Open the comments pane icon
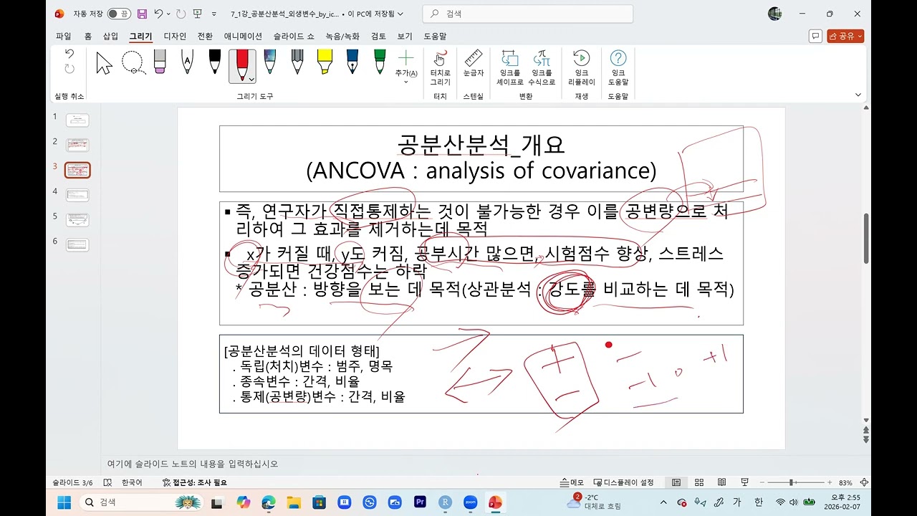The height and width of the screenshot is (516, 917). pyautogui.click(x=815, y=36)
